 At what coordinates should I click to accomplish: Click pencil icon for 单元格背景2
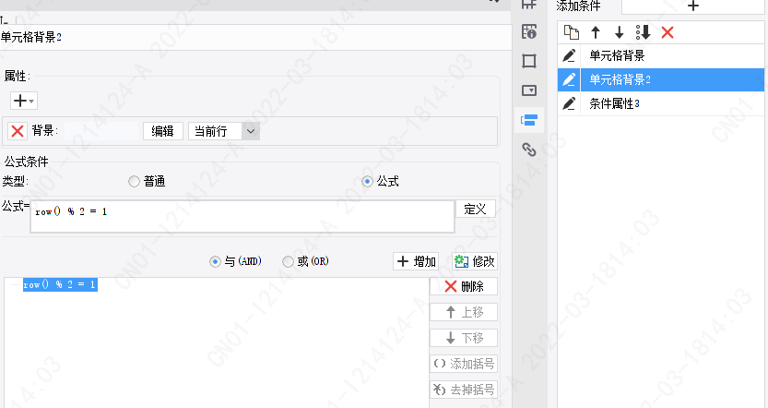[569, 79]
